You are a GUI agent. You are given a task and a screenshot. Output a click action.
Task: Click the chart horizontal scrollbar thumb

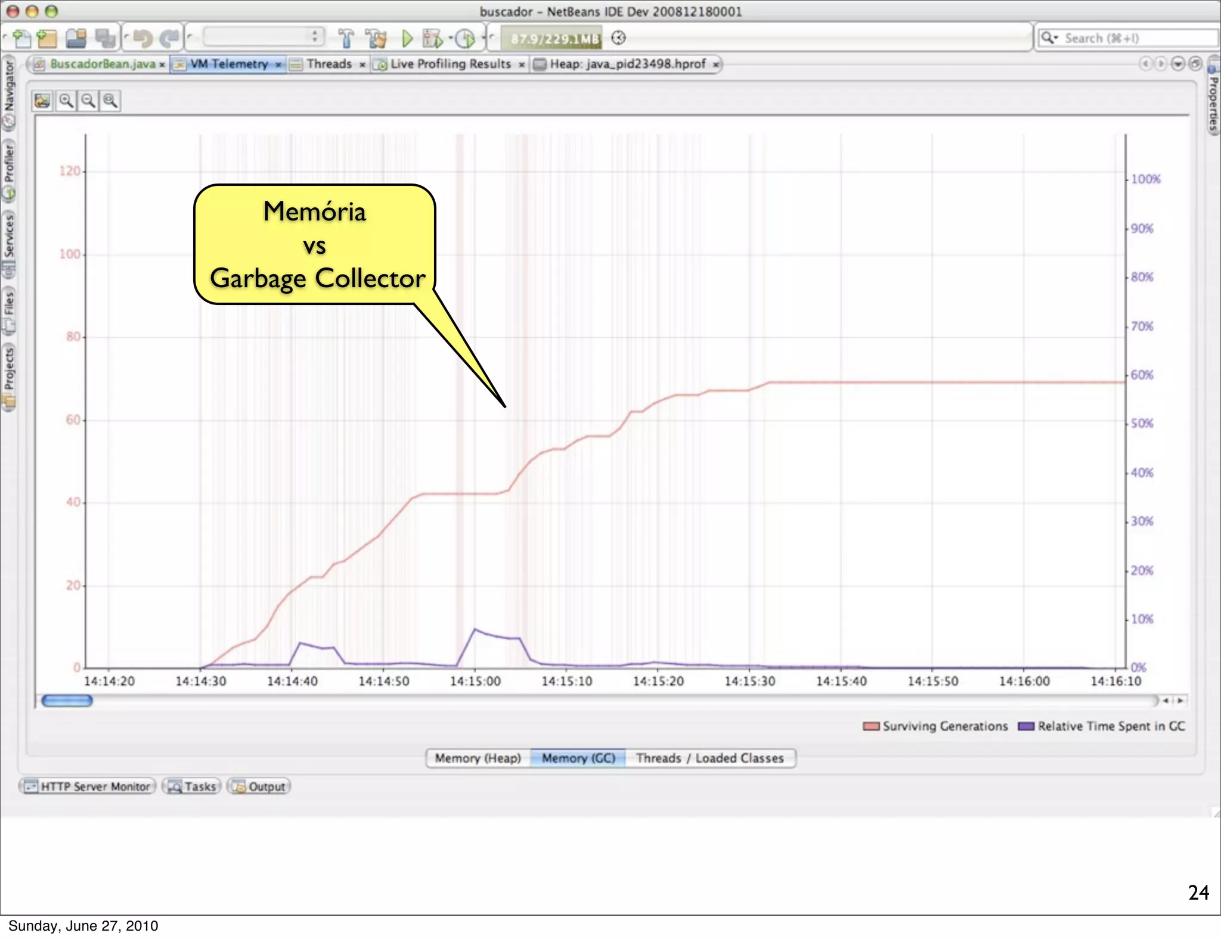(67, 701)
